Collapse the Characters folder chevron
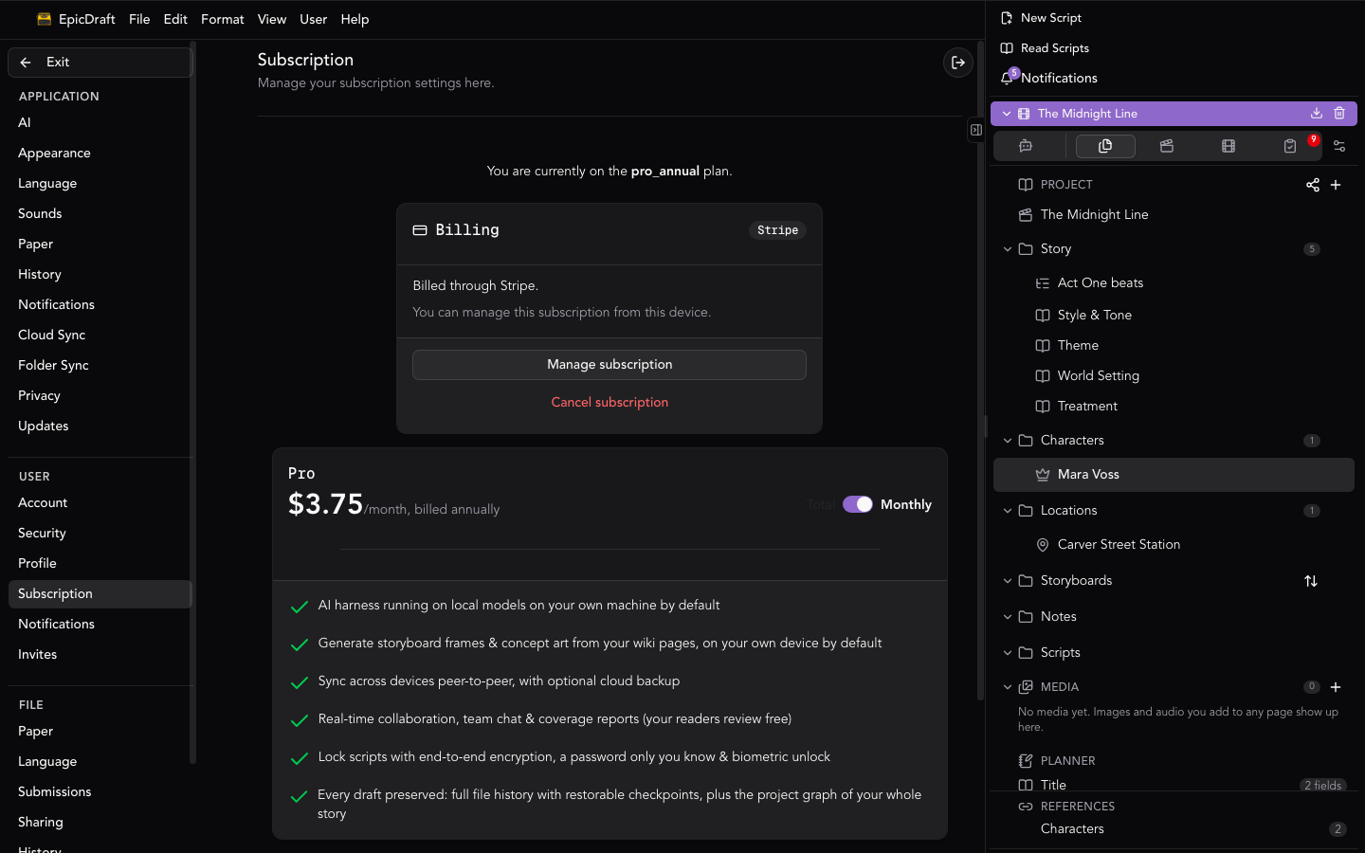This screenshot has height=853, width=1365. click(x=1008, y=441)
